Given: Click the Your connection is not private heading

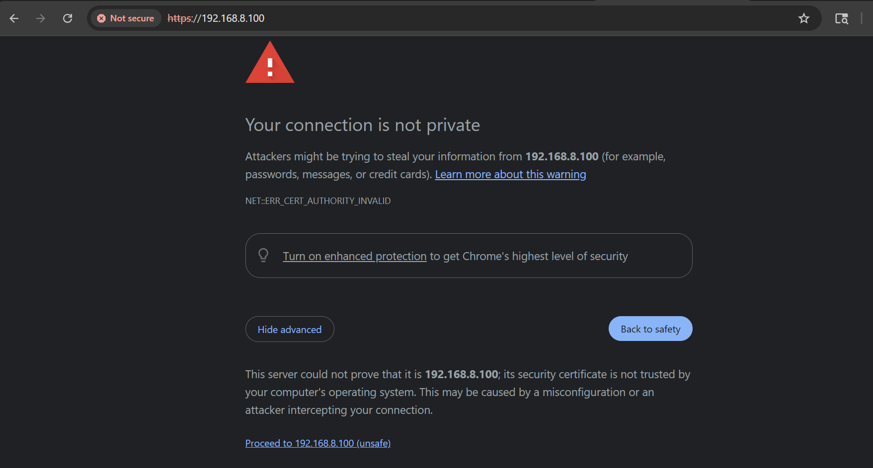Looking at the screenshot, I should 363,125.
